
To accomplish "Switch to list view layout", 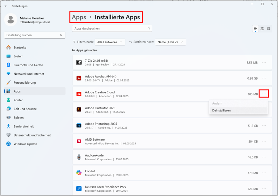I will click(x=255, y=29).
